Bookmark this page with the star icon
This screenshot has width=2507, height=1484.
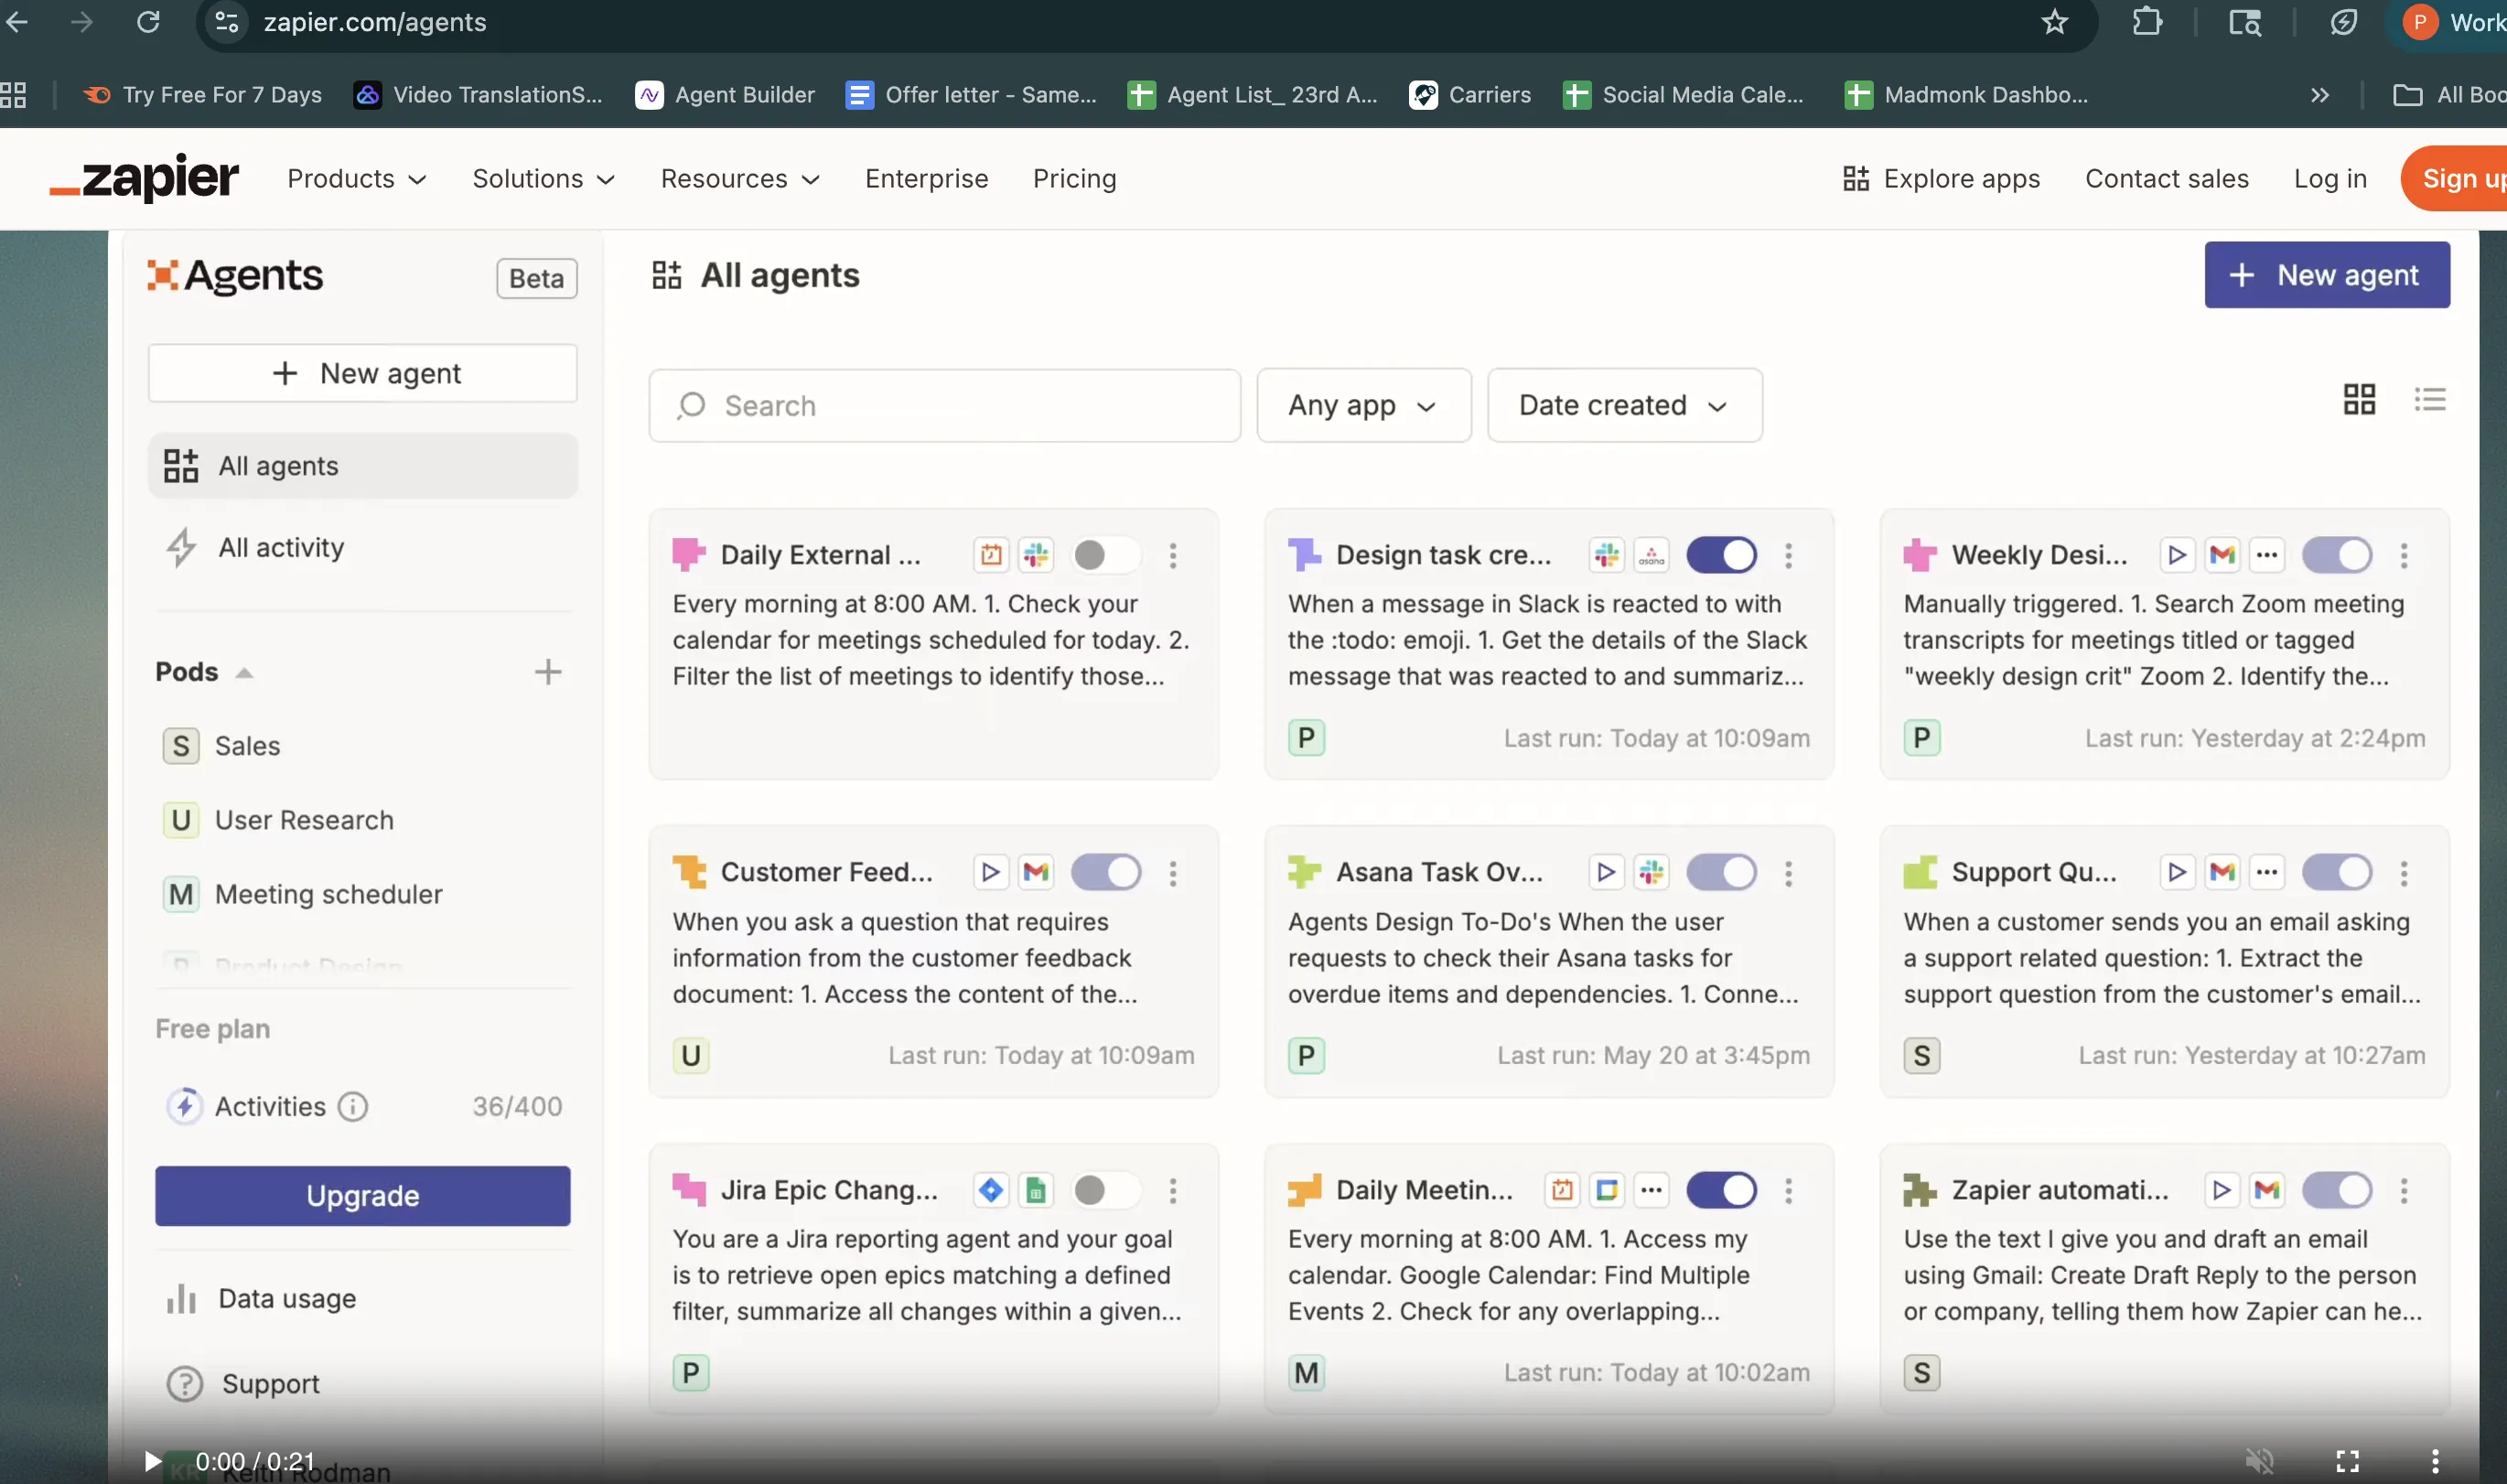point(2054,22)
